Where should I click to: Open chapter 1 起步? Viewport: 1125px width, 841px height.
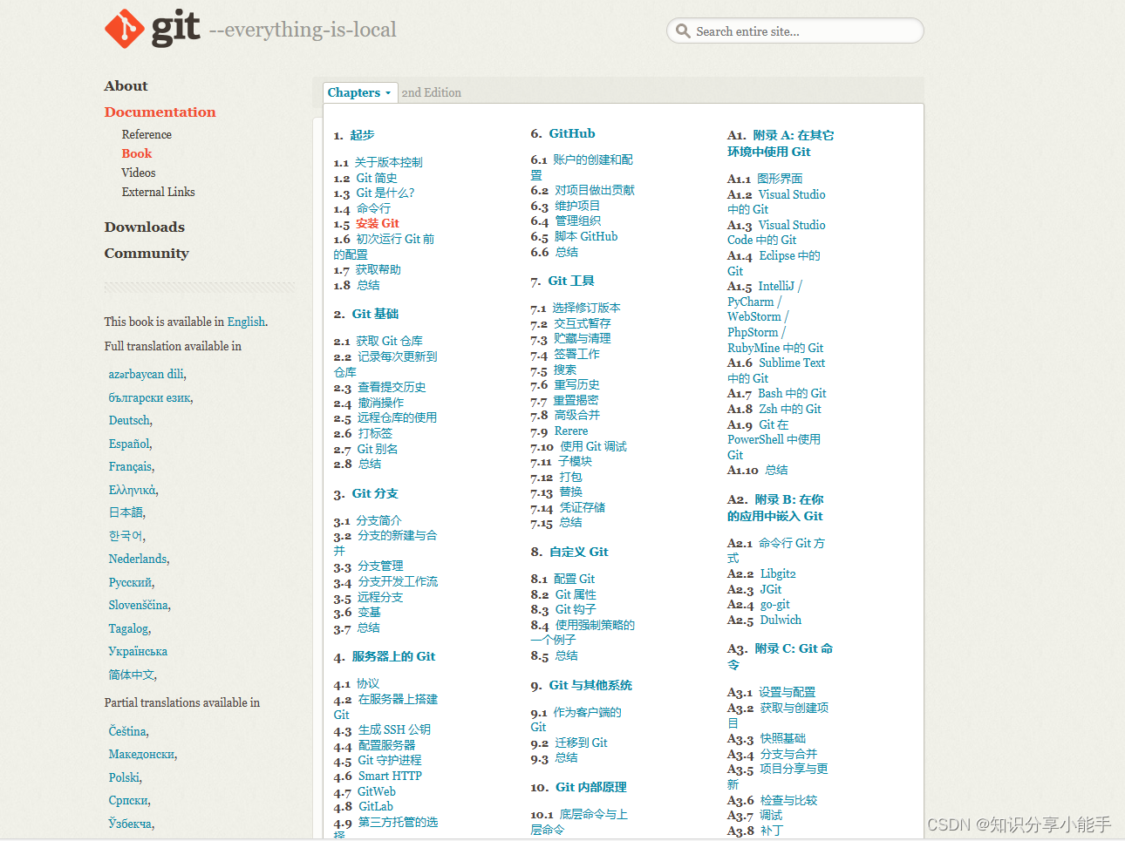point(362,135)
